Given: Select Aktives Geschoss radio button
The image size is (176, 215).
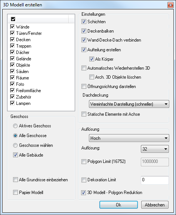Looking at the screenshot, I should (15, 126).
